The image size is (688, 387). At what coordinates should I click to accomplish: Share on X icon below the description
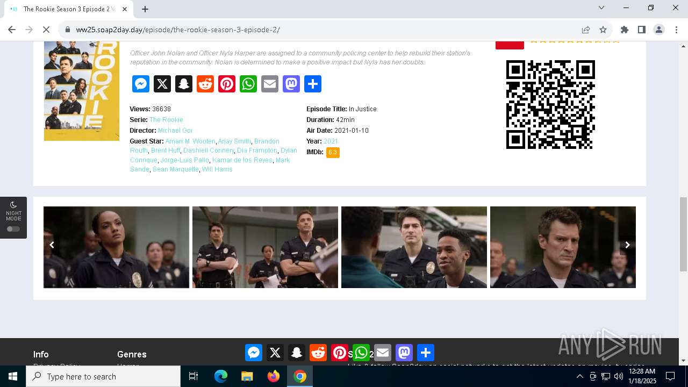click(x=162, y=84)
